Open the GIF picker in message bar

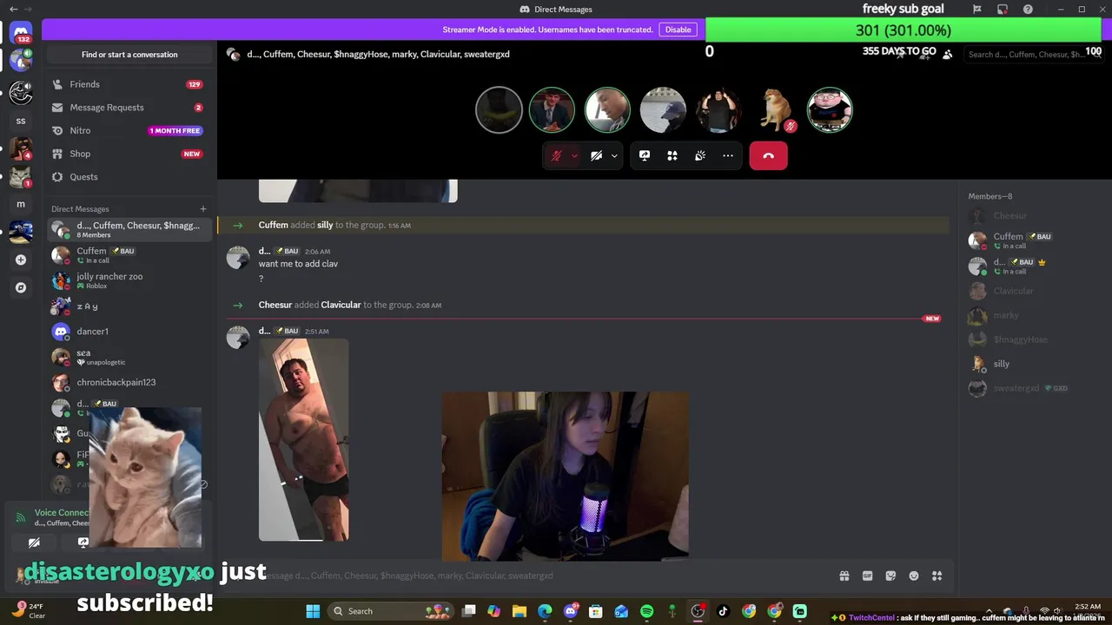pyautogui.click(x=867, y=576)
